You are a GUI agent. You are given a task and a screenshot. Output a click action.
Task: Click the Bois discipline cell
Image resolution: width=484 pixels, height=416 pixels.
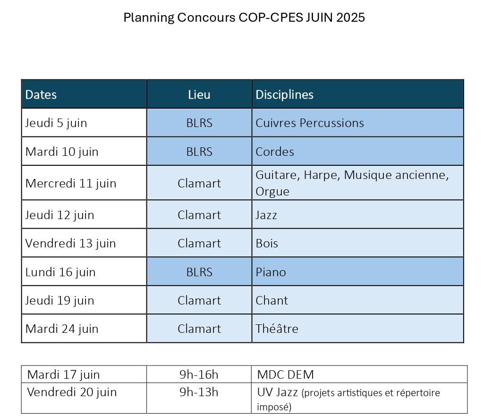click(x=358, y=243)
